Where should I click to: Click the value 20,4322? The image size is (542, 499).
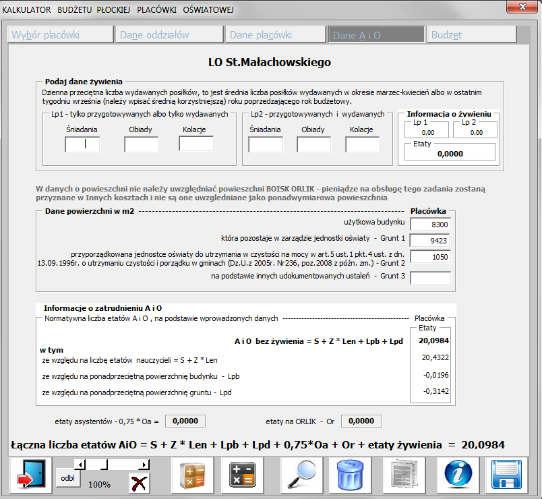pyautogui.click(x=435, y=357)
